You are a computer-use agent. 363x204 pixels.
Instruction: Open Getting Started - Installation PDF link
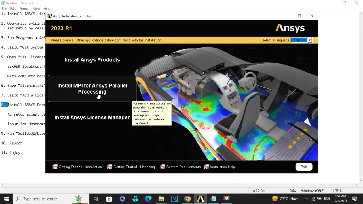point(80,167)
